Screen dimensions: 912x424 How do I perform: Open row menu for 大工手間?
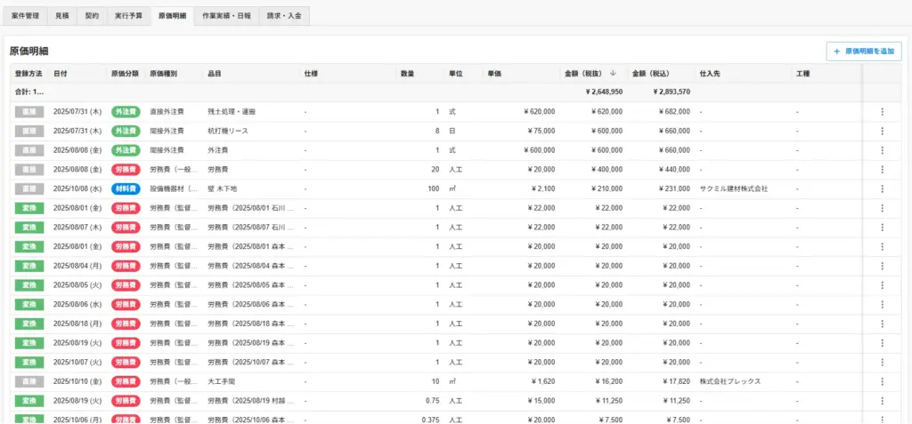882,381
